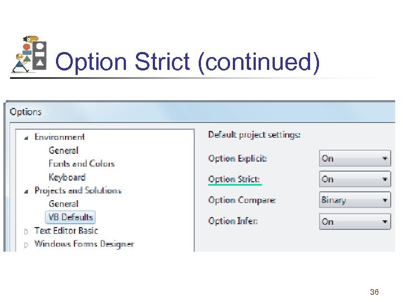The width and height of the screenshot is (403, 302).
Task: Click the Text Editor Basic label
Action: click(x=65, y=230)
